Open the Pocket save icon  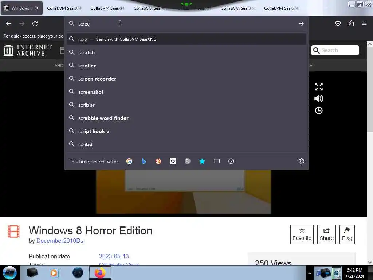click(x=338, y=23)
